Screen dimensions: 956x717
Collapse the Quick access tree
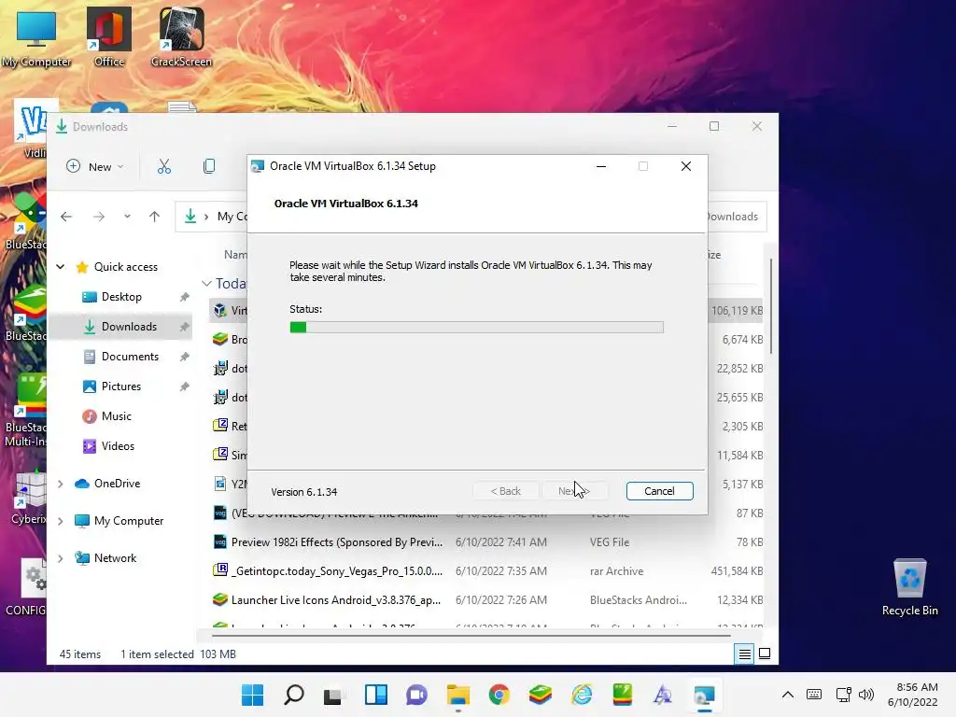point(61,266)
